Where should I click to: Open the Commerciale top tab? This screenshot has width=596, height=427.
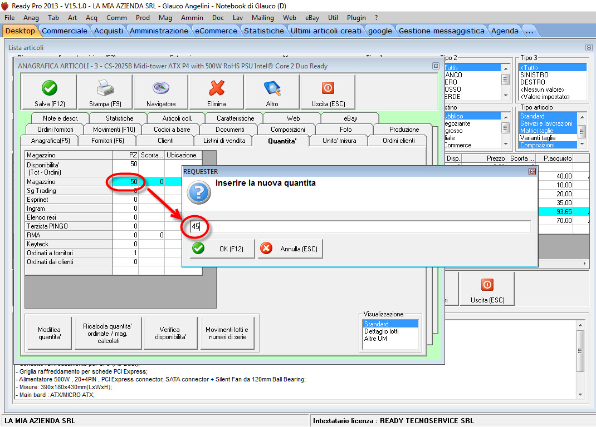click(x=65, y=31)
